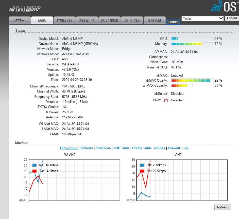239x219 pixels.
Task: Click the Refresh button
Action: [223, 207]
